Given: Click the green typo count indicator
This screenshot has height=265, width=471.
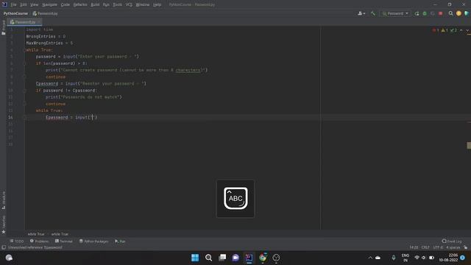Looking at the screenshot, I should [453, 30].
